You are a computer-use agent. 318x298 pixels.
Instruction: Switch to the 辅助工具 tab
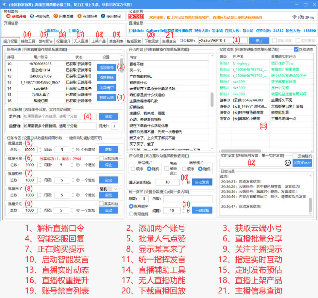[28, 41]
